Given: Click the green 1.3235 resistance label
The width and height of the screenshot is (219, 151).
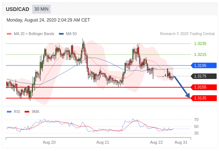Looking at the screenshot, I should [200, 44].
